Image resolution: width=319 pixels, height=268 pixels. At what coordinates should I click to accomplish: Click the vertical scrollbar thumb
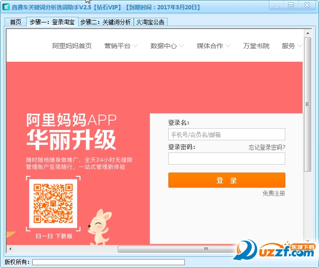(308, 104)
